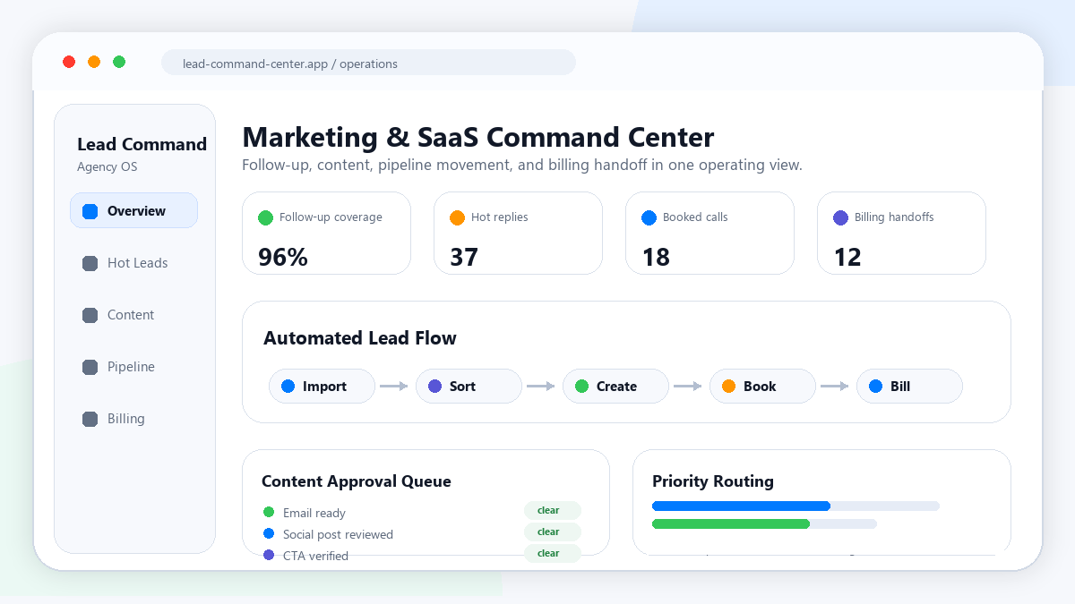The image size is (1075, 604).
Task: Select the Create flow step
Action: [x=615, y=387]
